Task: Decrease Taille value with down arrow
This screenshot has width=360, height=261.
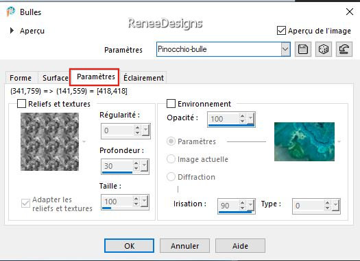Action: tap(136, 204)
